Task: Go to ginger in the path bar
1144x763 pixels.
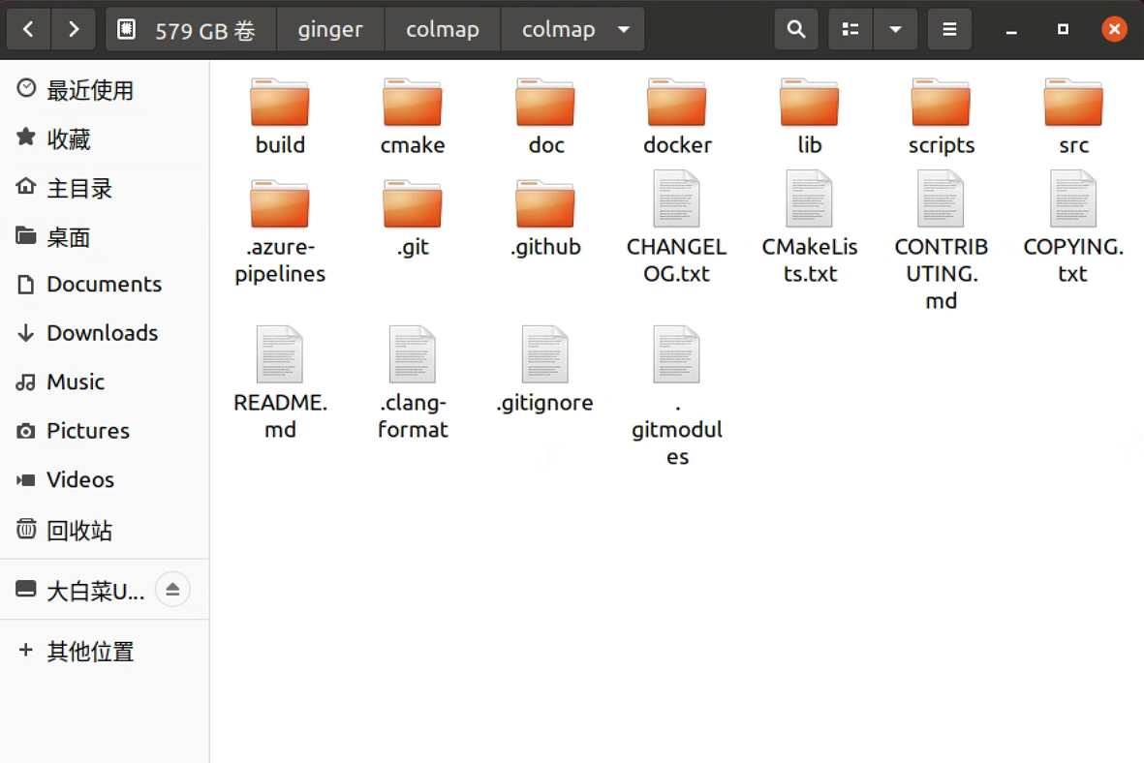Action: [x=330, y=29]
